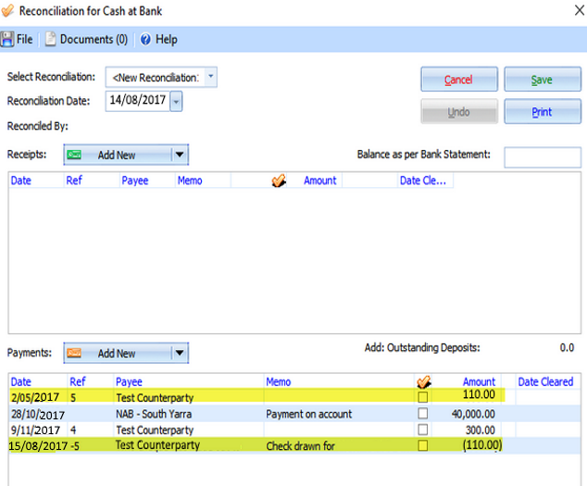Click the checkmark column header in Payments table
The width and height of the screenshot is (587, 486).
point(423,382)
